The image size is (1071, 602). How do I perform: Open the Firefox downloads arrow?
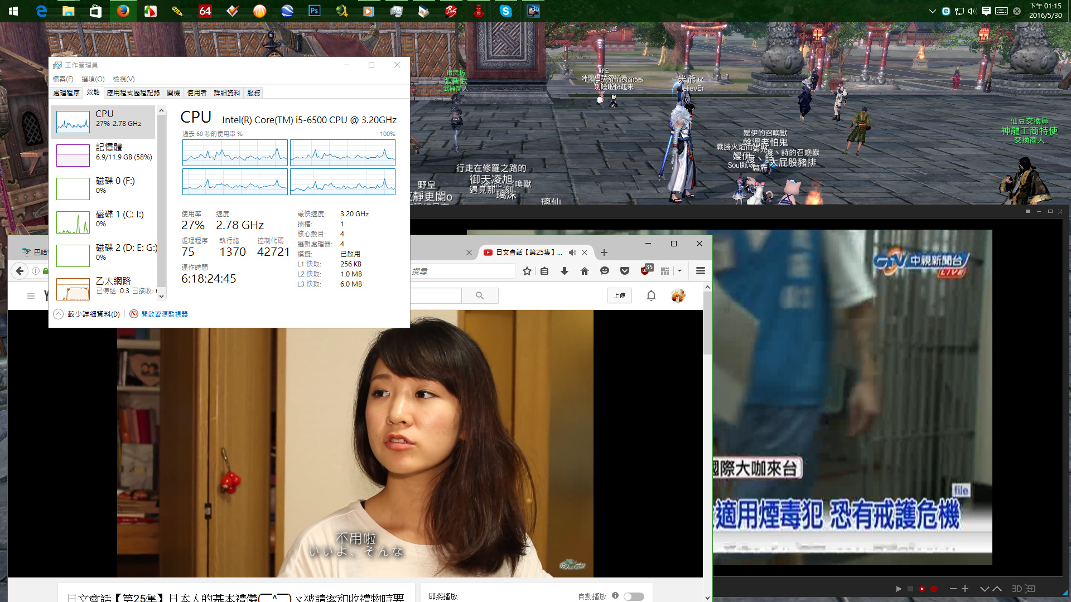tap(565, 271)
